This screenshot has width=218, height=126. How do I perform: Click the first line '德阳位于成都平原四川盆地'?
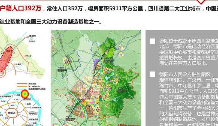point(189,41)
